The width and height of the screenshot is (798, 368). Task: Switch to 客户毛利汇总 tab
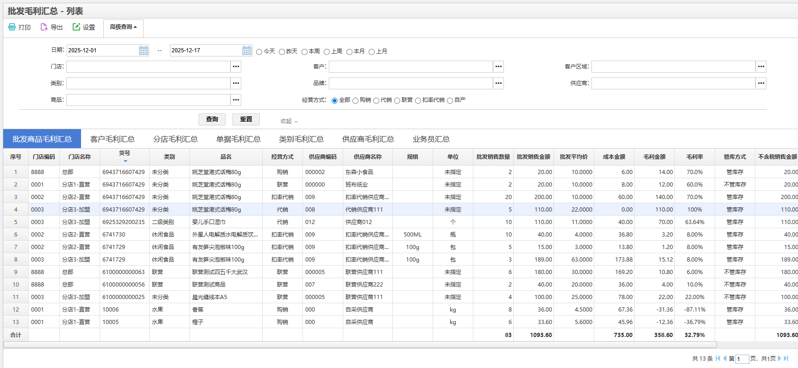[112, 139]
